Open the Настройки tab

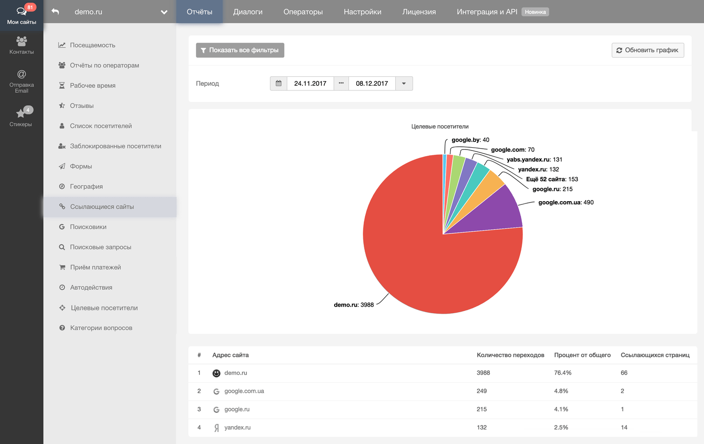click(362, 12)
